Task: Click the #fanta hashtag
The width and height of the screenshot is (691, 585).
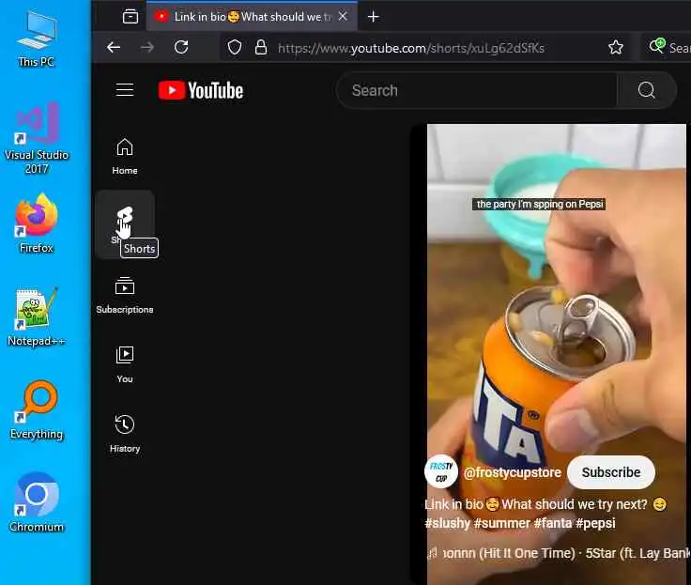Action: [553, 523]
